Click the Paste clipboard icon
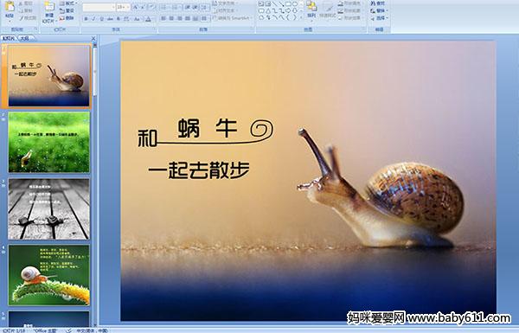This screenshot has height=333, width=519. [x=10, y=7]
